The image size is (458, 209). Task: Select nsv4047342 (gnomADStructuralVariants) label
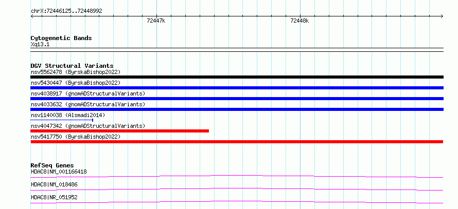click(88, 126)
